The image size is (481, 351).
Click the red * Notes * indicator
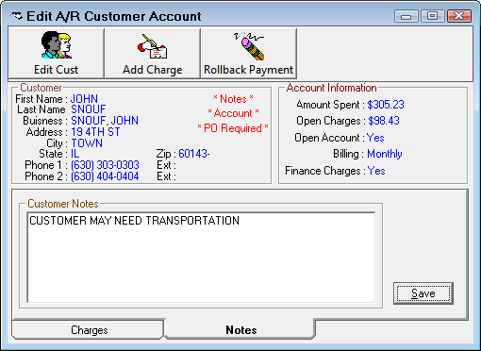(x=233, y=99)
